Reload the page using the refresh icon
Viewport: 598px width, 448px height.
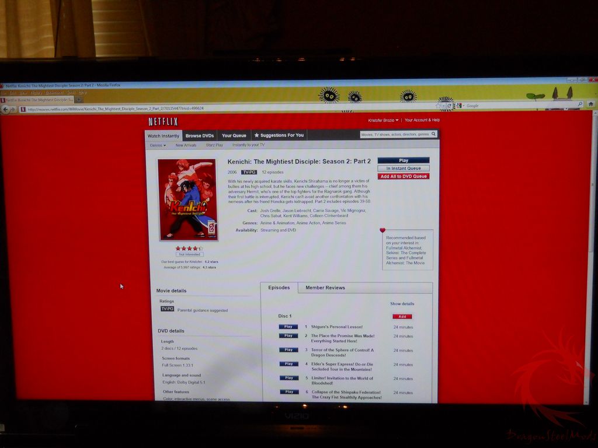(x=449, y=106)
